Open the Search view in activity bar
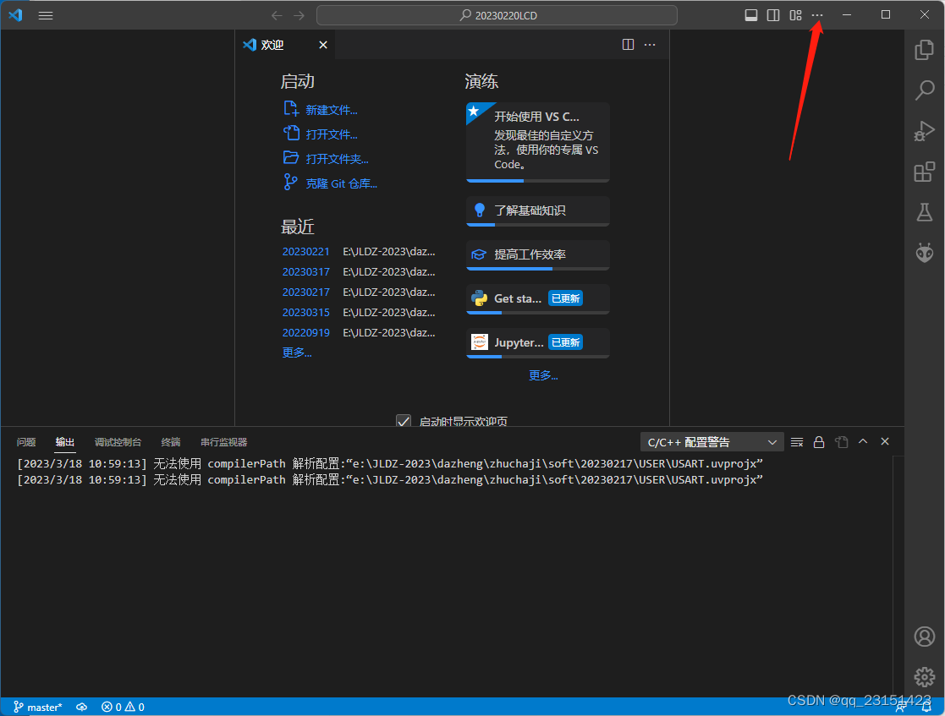Screen dimensions: 945x716 pos(924,90)
